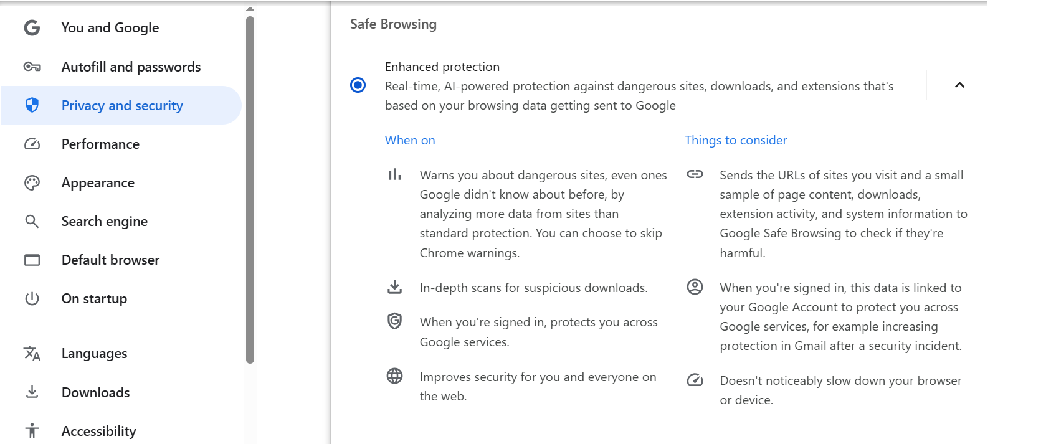
Task: Collapse the Enhanced protection details chevron
Action: pos(959,85)
